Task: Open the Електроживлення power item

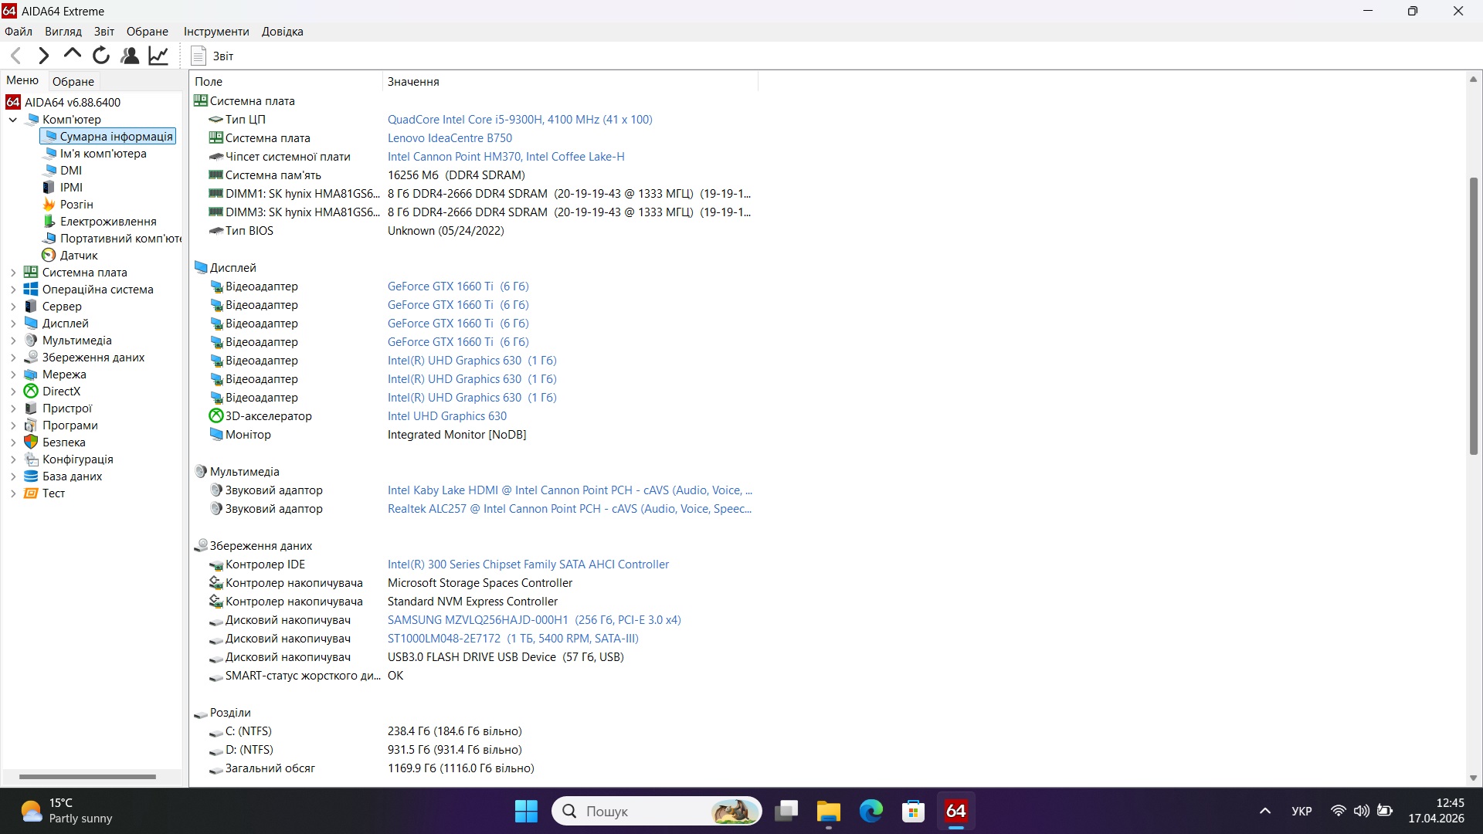Action: [x=108, y=221]
